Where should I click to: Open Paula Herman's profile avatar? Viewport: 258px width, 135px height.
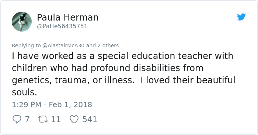[x=22, y=22]
